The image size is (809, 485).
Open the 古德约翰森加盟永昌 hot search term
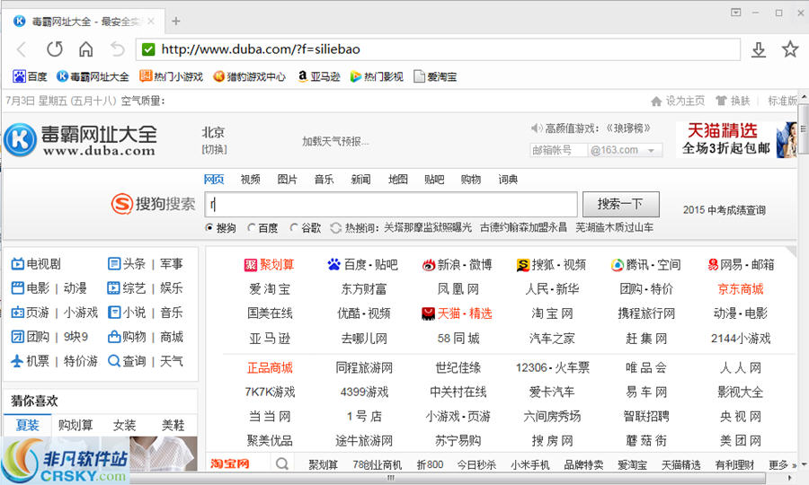pos(523,227)
